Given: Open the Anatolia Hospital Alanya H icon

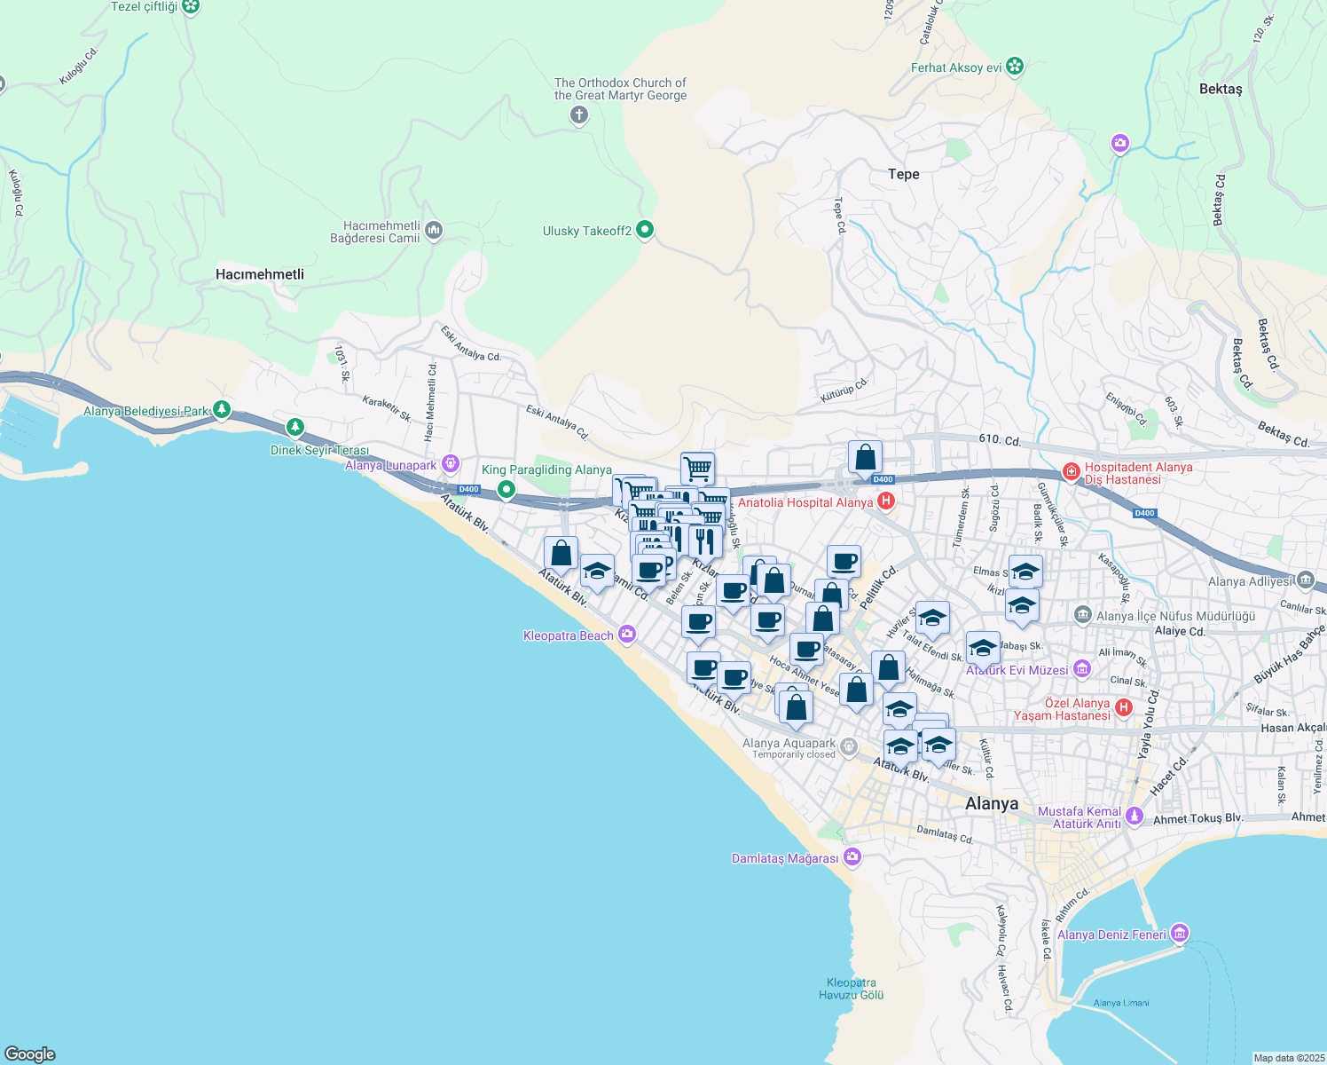Looking at the screenshot, I should point(885,502).
